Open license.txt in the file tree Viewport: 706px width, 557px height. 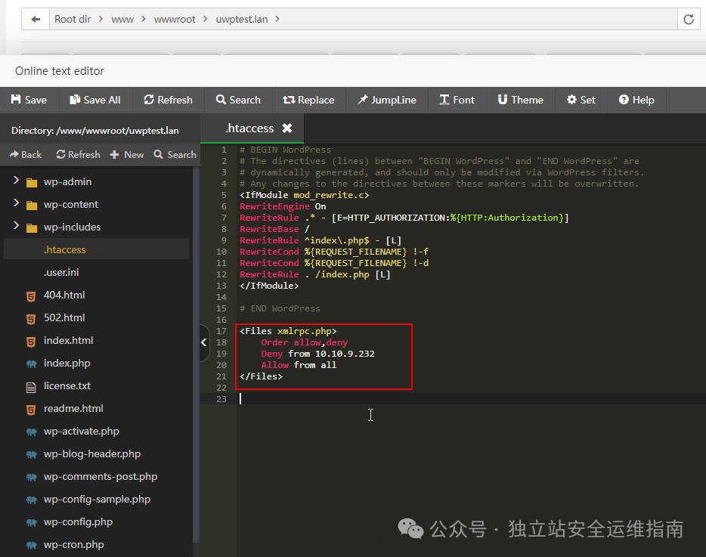pos(67,386)
